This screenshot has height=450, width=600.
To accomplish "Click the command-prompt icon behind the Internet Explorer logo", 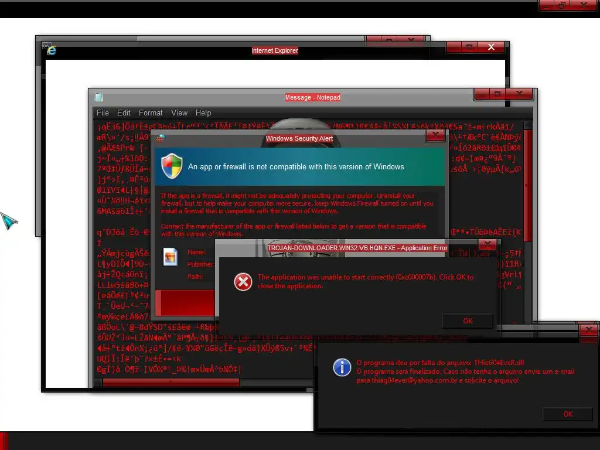I will [46, 46].
